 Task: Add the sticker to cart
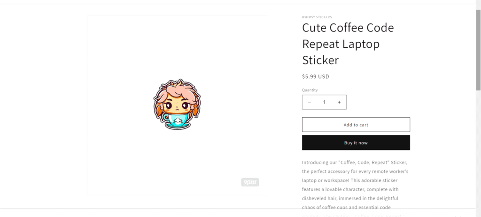356,125
